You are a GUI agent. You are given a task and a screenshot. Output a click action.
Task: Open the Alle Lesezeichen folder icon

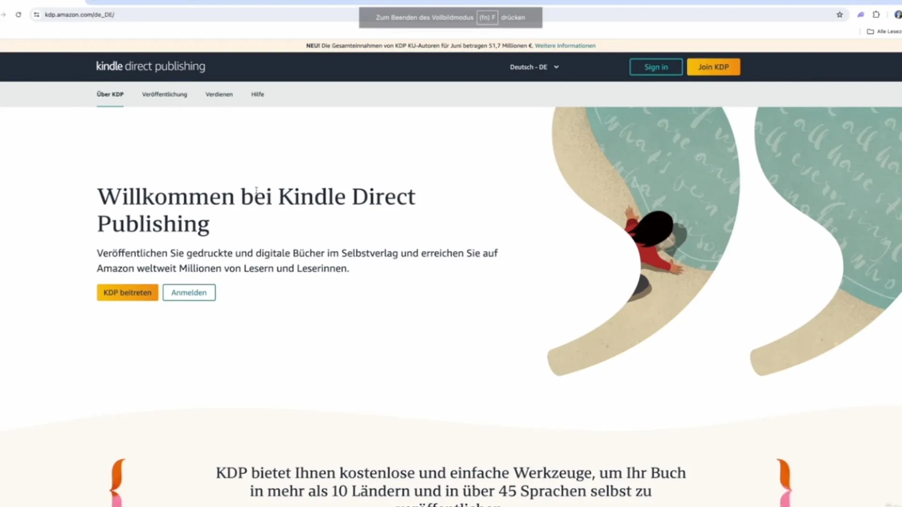tap(870, 31)
